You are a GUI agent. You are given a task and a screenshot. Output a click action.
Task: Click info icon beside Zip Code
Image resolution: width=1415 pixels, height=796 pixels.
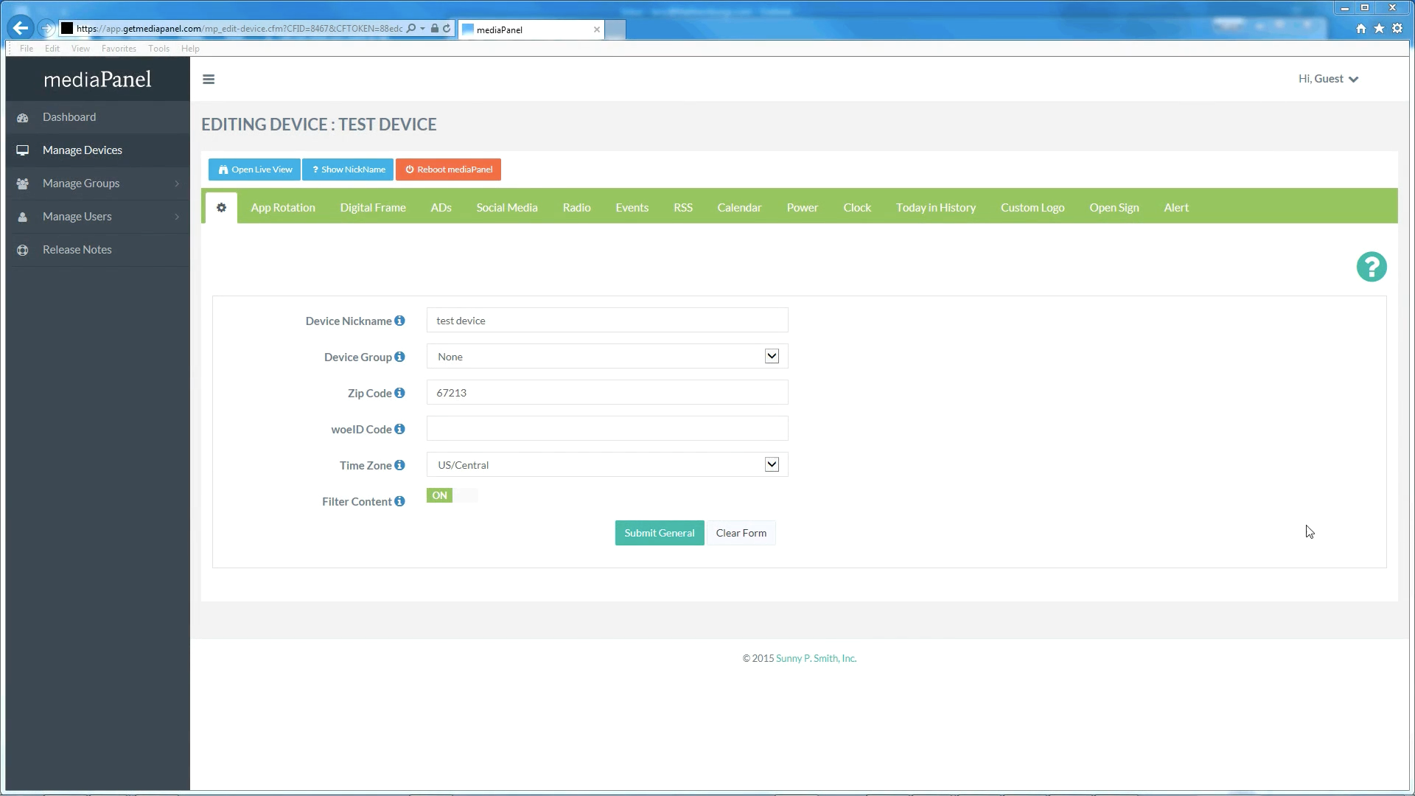click(399, 393)
